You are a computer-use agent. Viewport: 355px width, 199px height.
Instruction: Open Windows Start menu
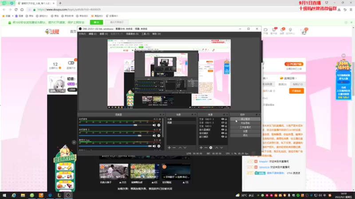(4, 195)
